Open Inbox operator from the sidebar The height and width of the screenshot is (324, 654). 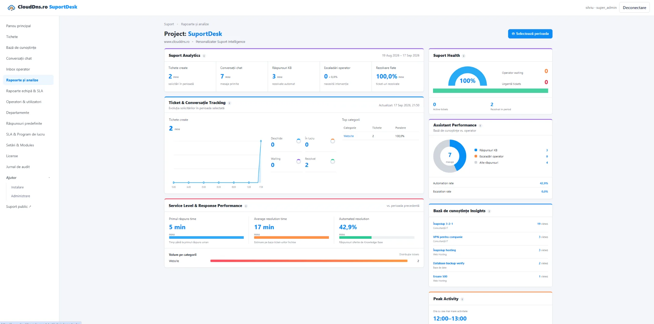28,69
